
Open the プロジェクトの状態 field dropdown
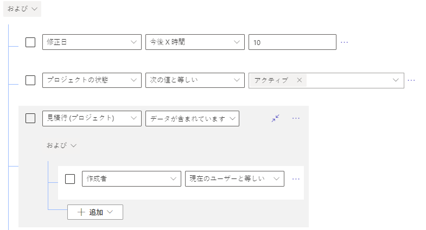[91, 80]
